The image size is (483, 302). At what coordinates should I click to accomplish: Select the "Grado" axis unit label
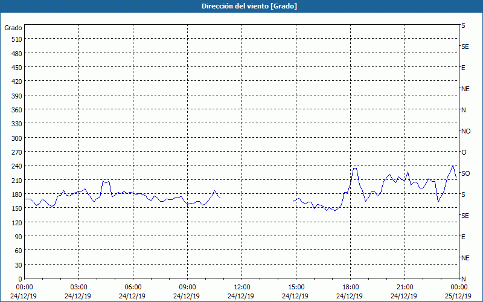click(13, 28)
